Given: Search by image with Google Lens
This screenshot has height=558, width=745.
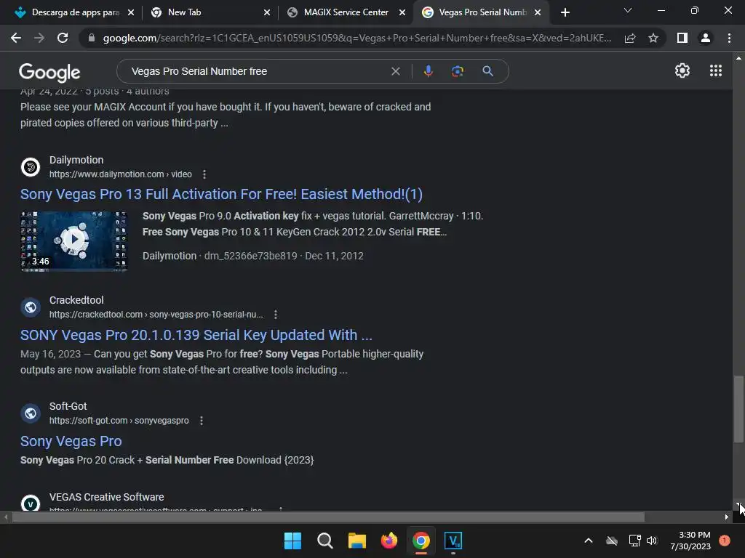Looking at the screenshot, I should coord(458,71).
